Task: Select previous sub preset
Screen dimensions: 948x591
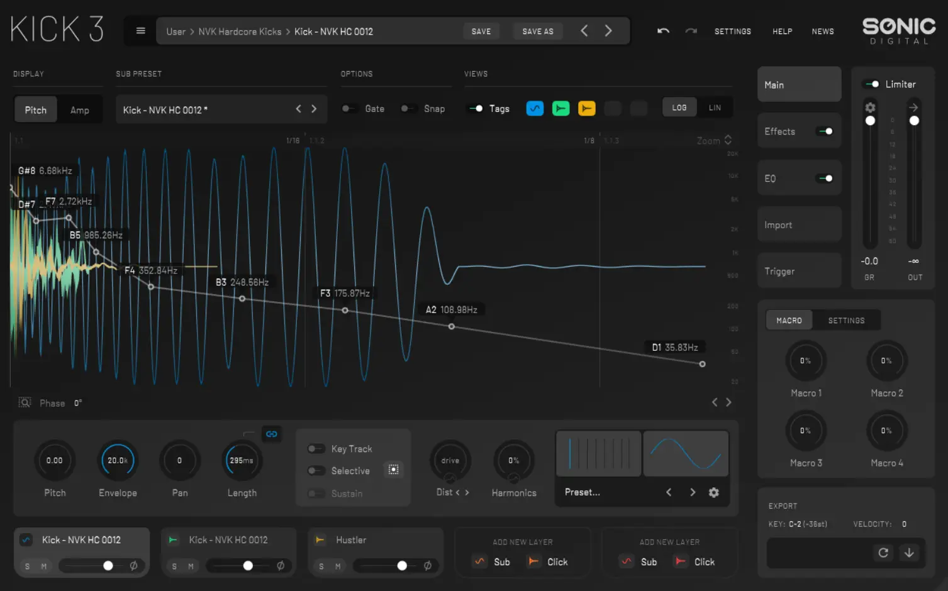Action: (x=299, y=109)
